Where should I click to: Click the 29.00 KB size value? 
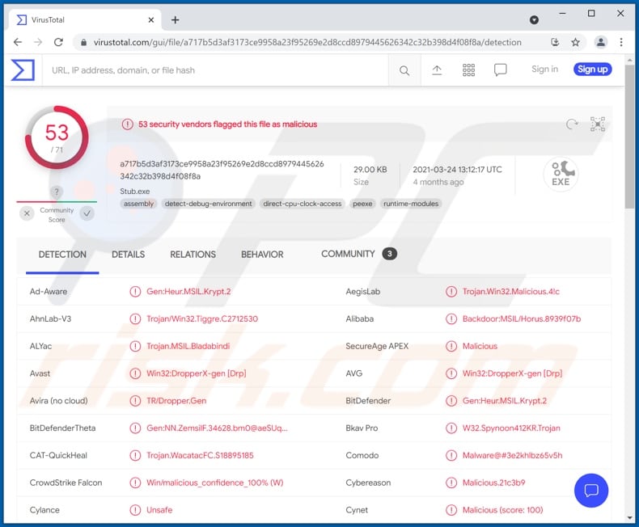click(370, 170)
